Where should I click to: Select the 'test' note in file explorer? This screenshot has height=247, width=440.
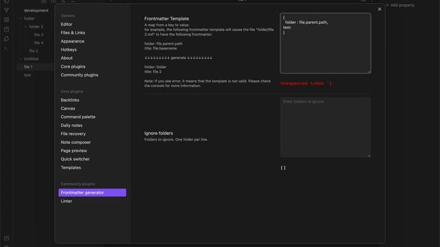pyautogui.click(x=27, y=75)
